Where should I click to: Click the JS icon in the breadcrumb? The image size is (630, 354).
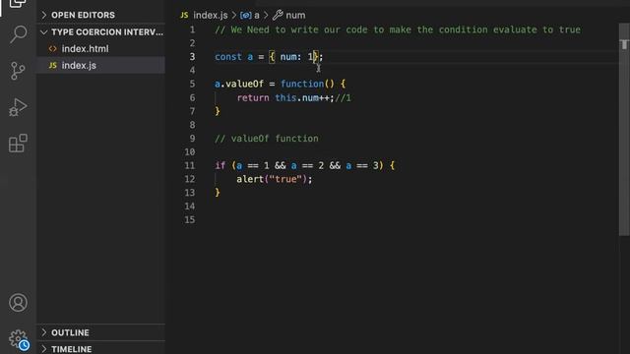184,16
